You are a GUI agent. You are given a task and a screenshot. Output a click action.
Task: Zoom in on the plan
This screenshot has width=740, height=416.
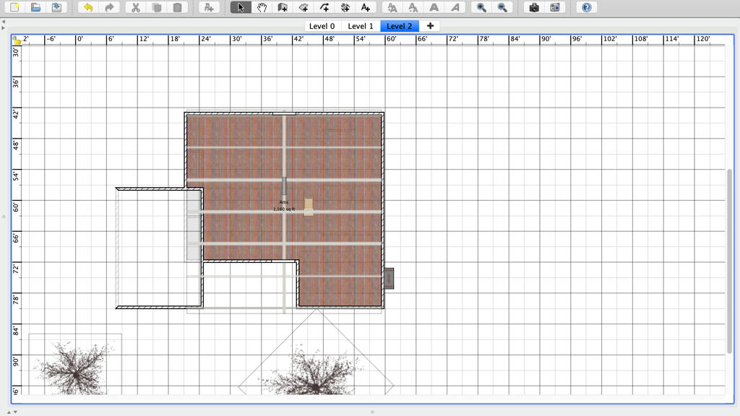(x=481, y=7)
